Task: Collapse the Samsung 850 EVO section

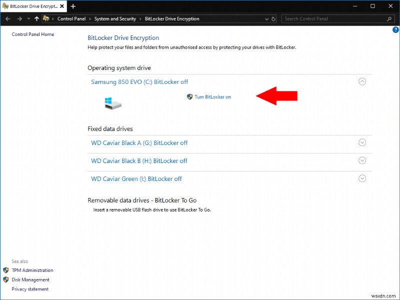Action: [x=362, y=81]
